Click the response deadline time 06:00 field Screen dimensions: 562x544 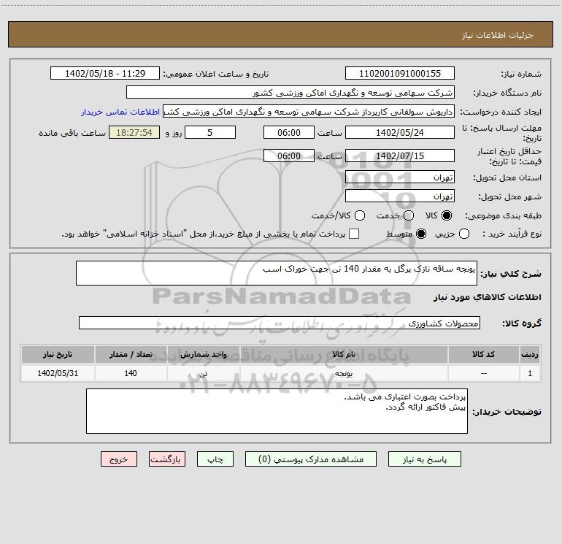click(x=289, y=132)
